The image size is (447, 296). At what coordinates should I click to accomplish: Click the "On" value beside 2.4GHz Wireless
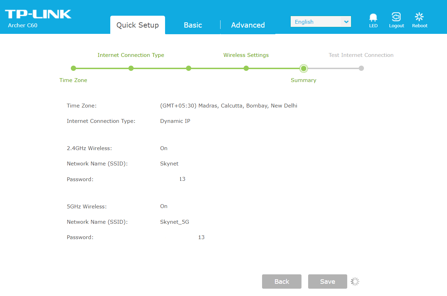[164, 148]
